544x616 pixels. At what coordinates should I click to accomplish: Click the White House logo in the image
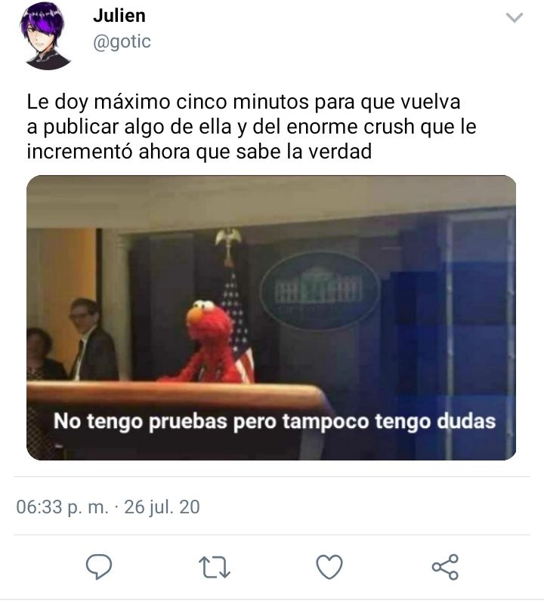coord(319,290)
